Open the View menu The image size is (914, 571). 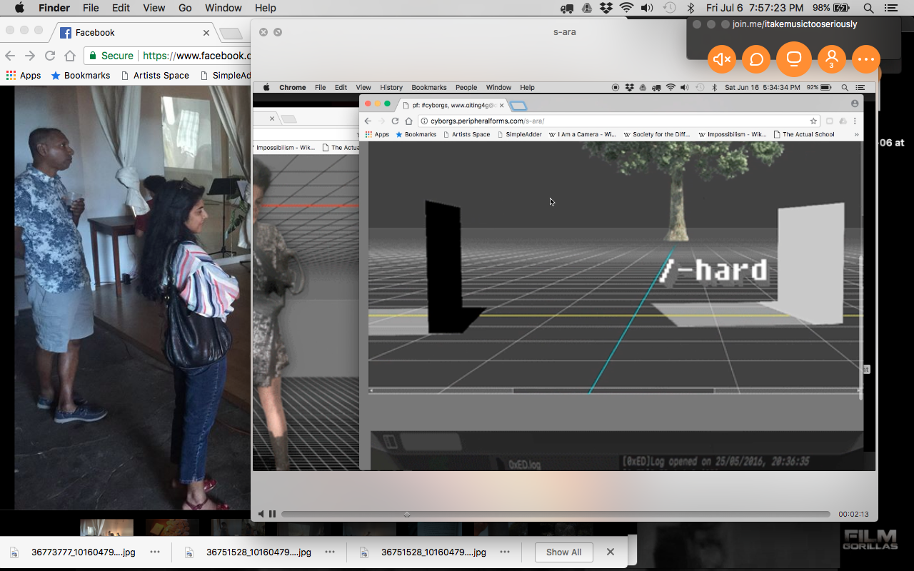[154, 8]
